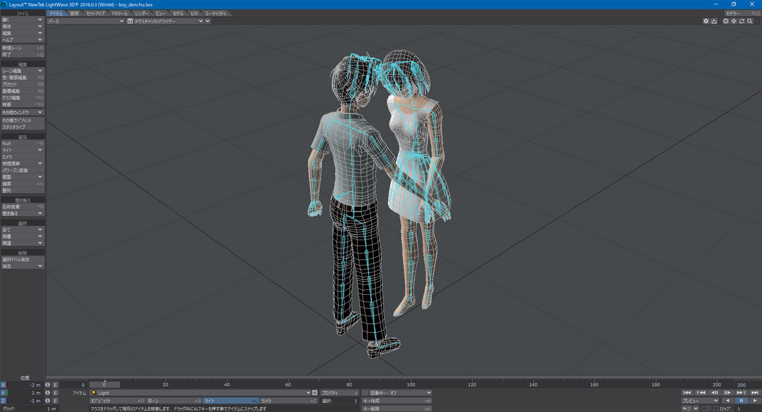The width and height of the screenshot is (762, 412).
Task: Click the viewport rotate icon
Action: 742,21
